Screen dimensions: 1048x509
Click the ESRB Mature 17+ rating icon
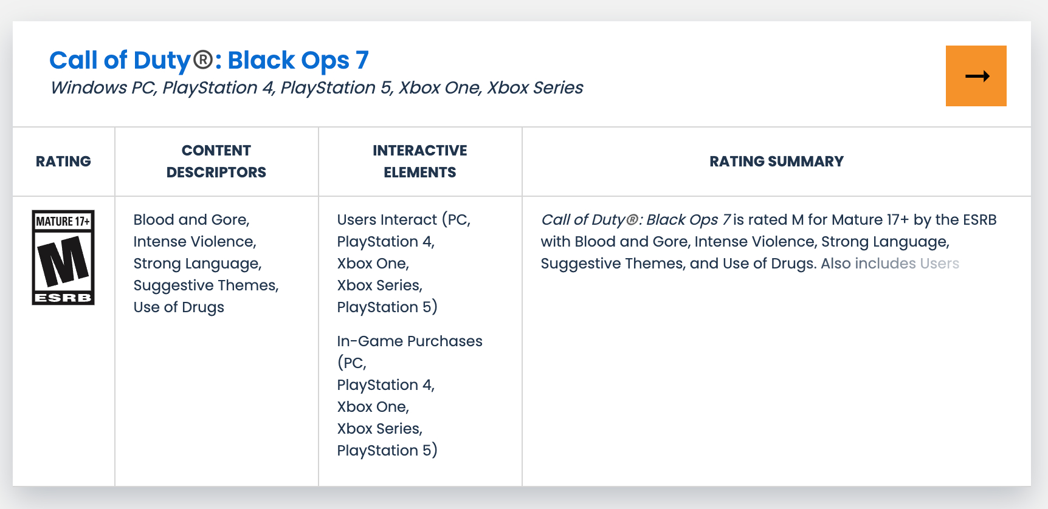point(63,258)
